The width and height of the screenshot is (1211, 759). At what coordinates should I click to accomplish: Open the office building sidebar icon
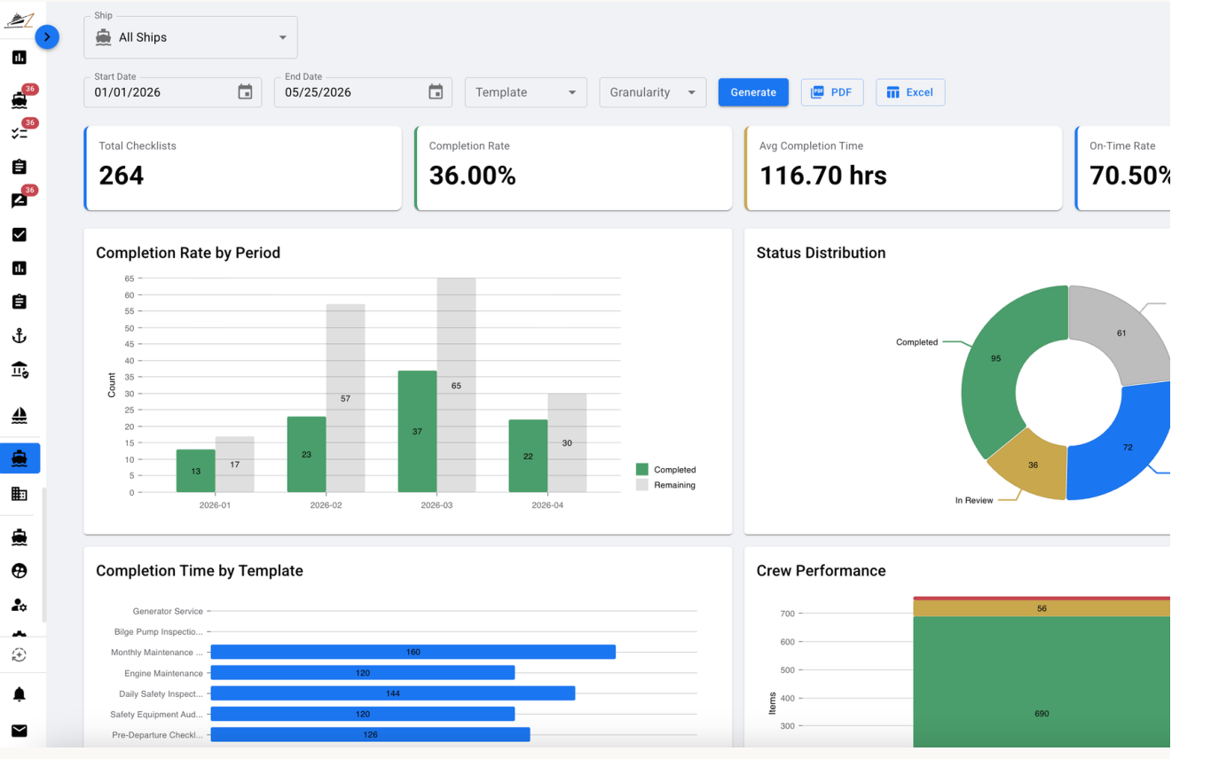pyautogui.click(x=20, y=494)
